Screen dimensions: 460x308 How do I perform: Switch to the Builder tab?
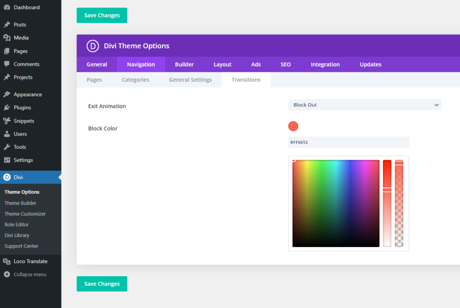click(184, 64)
